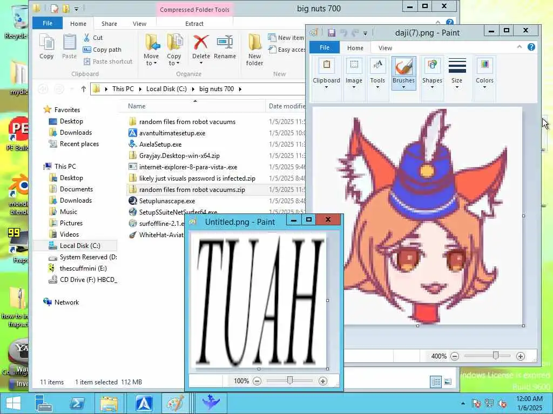Open View tab in daji(7).png Paint
The image size is (553, 414).
[x=385, y=48]
